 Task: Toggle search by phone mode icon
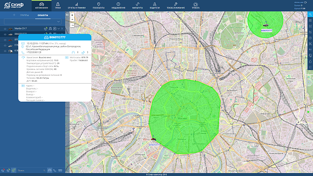click(55, 171)
